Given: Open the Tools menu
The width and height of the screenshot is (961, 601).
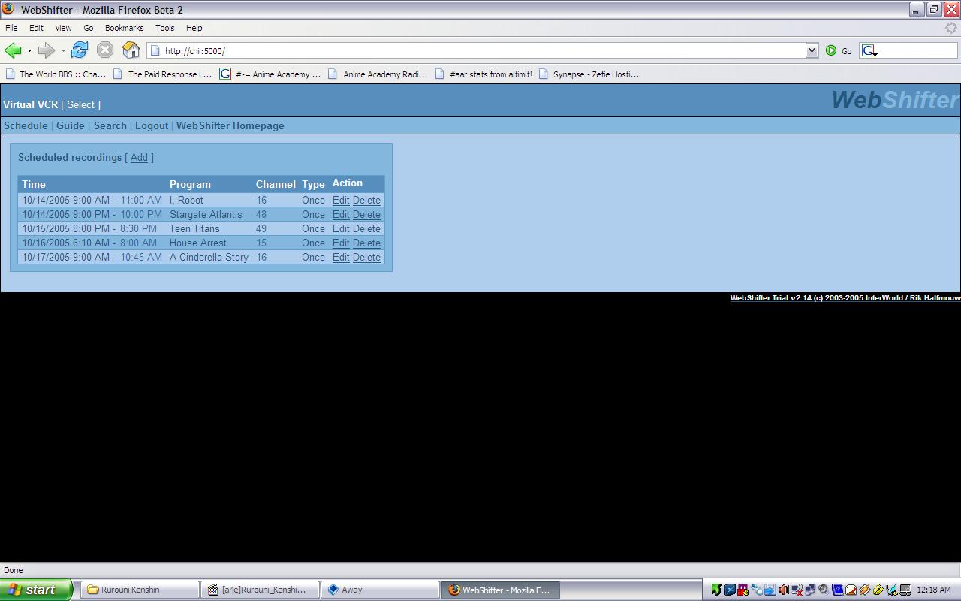Looking at the screenshot, I should (x=164, y=28).
